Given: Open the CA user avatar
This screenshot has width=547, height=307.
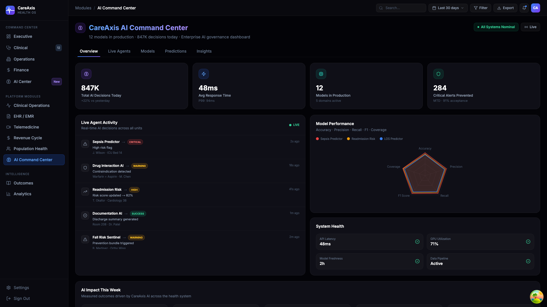Looking at the screenshot, I should (x=536, y=8).
